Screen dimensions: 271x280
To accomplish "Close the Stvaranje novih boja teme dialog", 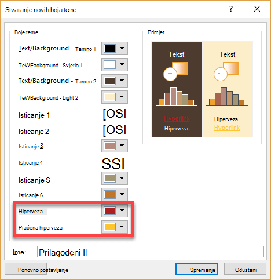I will point(257,9).
